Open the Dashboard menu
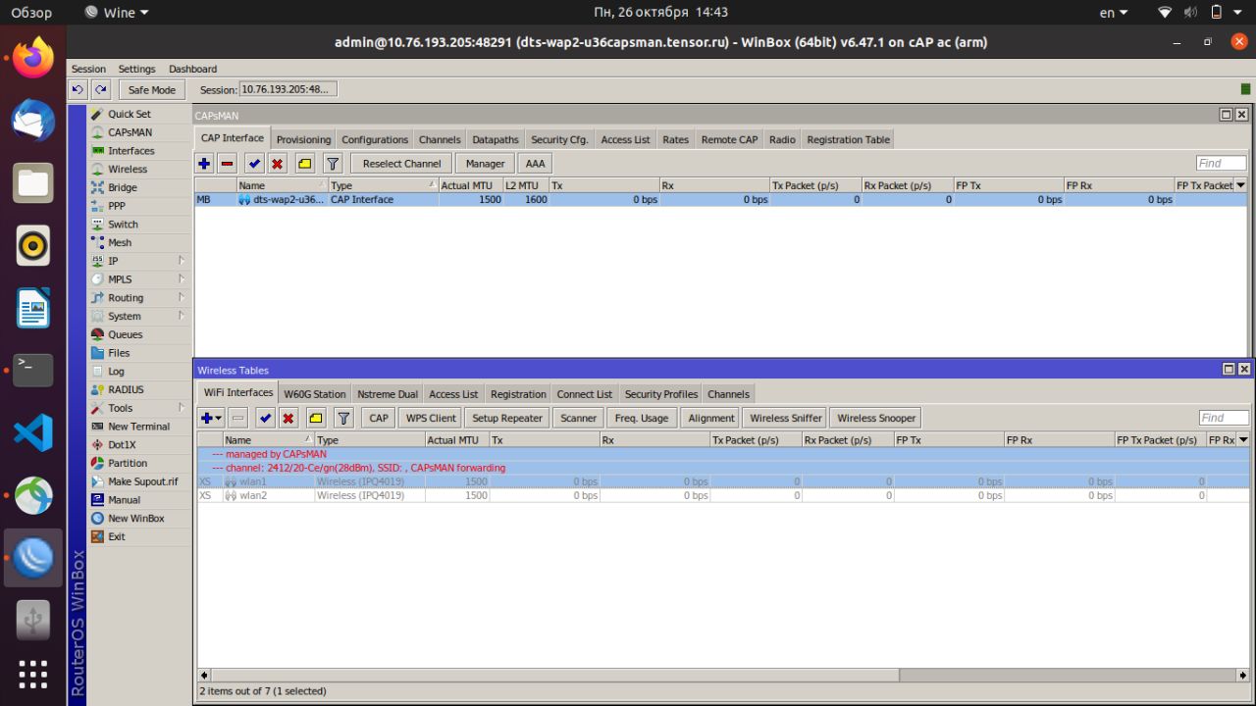This screenshot has width=1256, height=706. [192, 69]
